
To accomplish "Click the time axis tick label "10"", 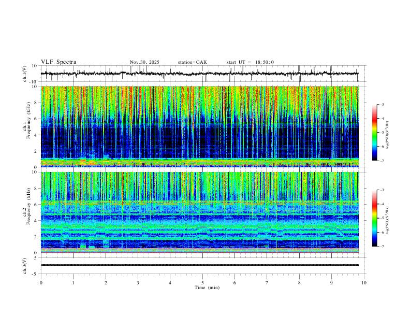I will [x=364, y=283].
